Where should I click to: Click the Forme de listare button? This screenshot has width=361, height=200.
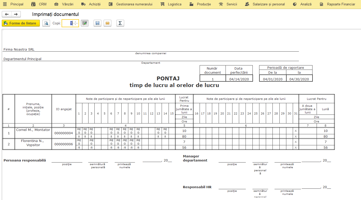click(21, 23)
